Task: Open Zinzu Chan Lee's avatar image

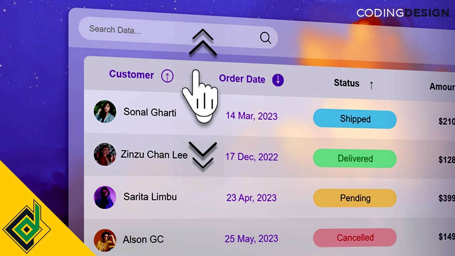Action: click(105, 154)
